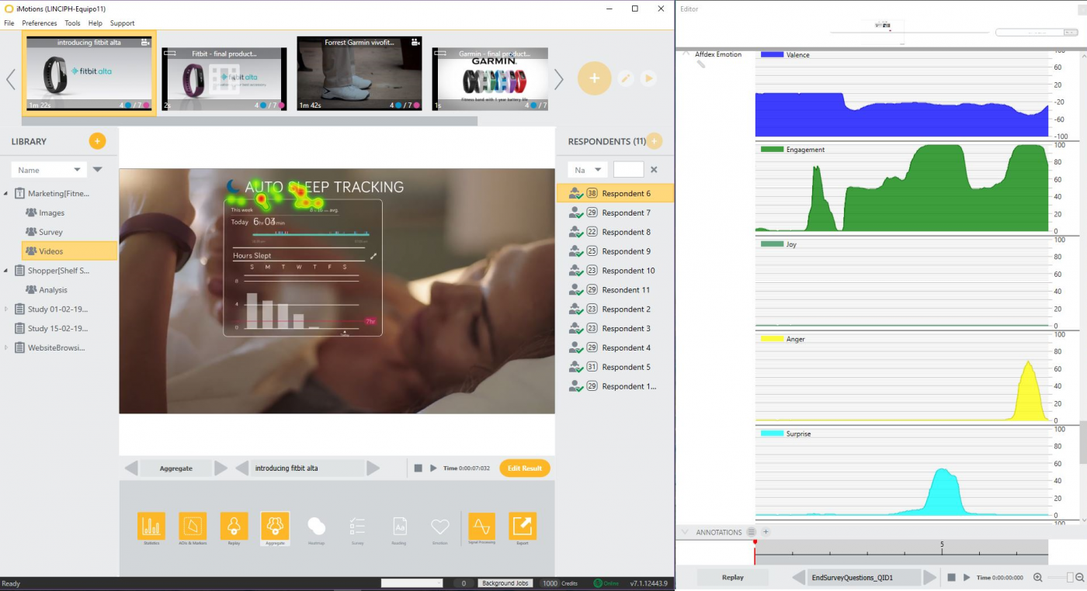Open the library filter triangle dropdown

(97, 169)
